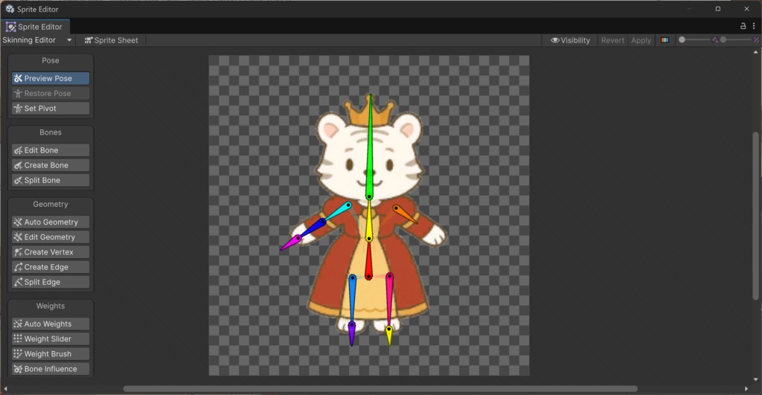Open the Edit Geometry tool
The image size is (762, 395).
(x=51, y=237)
